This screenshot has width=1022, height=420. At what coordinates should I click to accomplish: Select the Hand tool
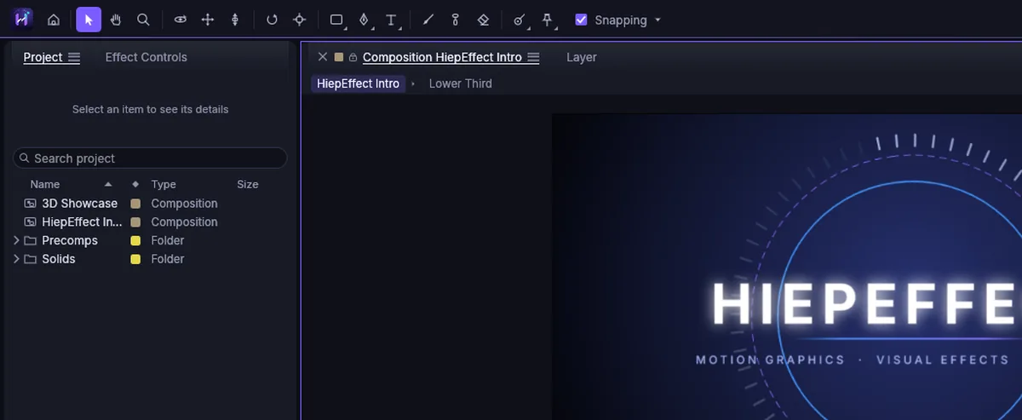coord(116,20)
